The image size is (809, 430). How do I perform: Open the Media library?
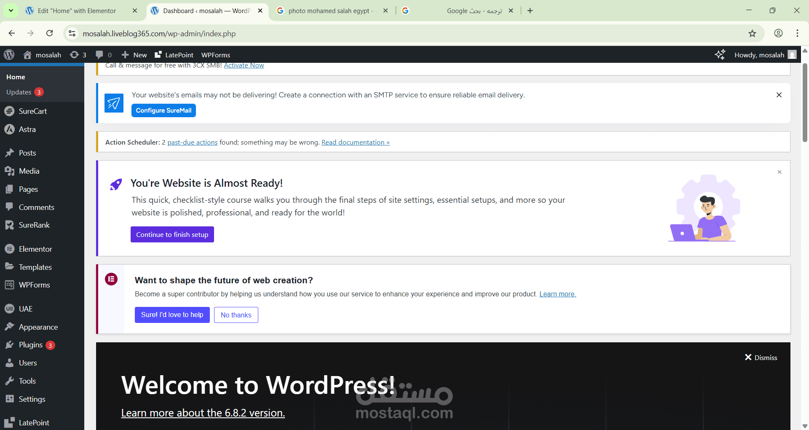tap(42, 171)
